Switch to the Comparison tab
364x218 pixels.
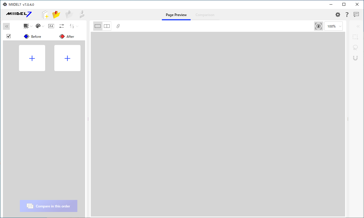205,15
